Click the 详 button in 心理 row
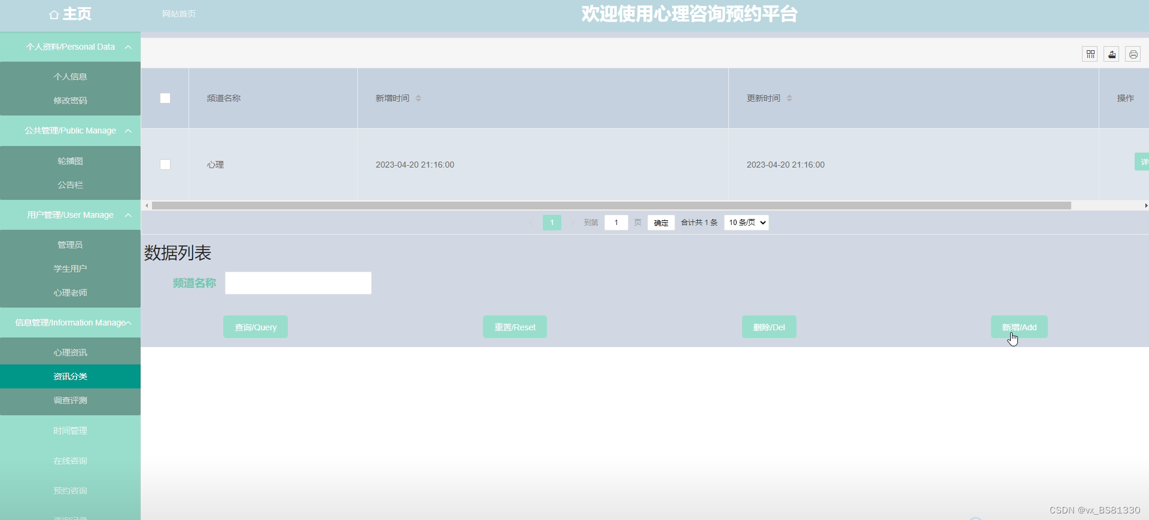The height and width of the screenshot is (520, 1149). (1142, 162)
